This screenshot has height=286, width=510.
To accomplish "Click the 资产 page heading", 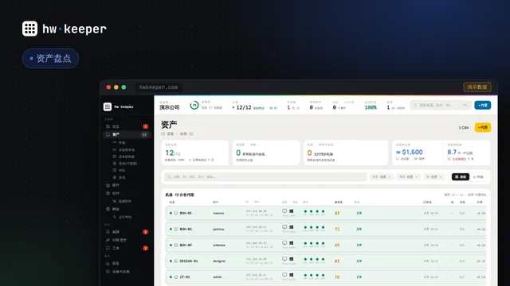I will pyautogui.click(x=169, y=125).
